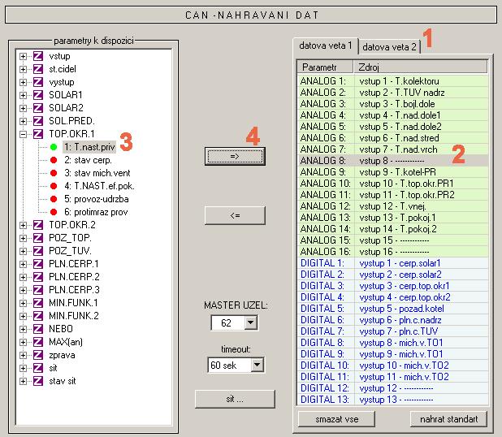Click the Z icon beside MIN.FUNK.2
This screenshot has height=437, width=502.
coord(38,316)
